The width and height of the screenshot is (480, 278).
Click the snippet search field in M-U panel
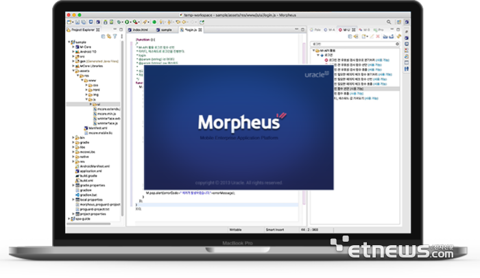click(354, 44)
